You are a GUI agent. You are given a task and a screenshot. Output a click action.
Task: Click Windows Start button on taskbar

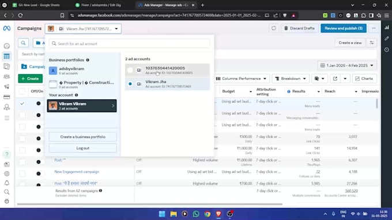click(x=162, y=214)
